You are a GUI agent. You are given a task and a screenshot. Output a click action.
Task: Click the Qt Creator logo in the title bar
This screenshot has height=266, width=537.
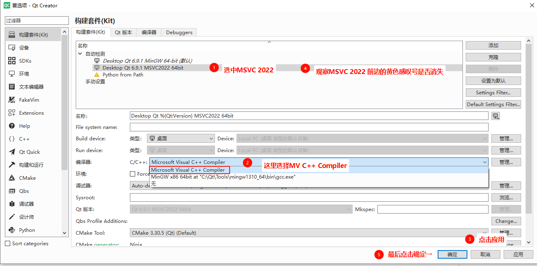click(7, 5)
